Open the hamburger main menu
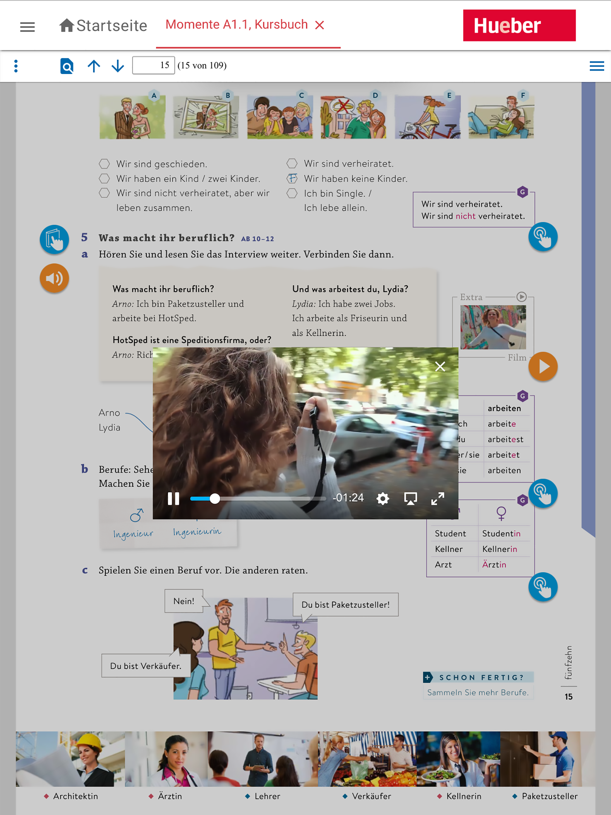Screen dimensions: 611x815 pos(27,27)
